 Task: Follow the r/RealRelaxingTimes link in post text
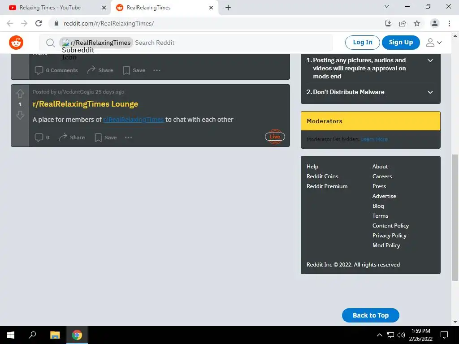133,120
